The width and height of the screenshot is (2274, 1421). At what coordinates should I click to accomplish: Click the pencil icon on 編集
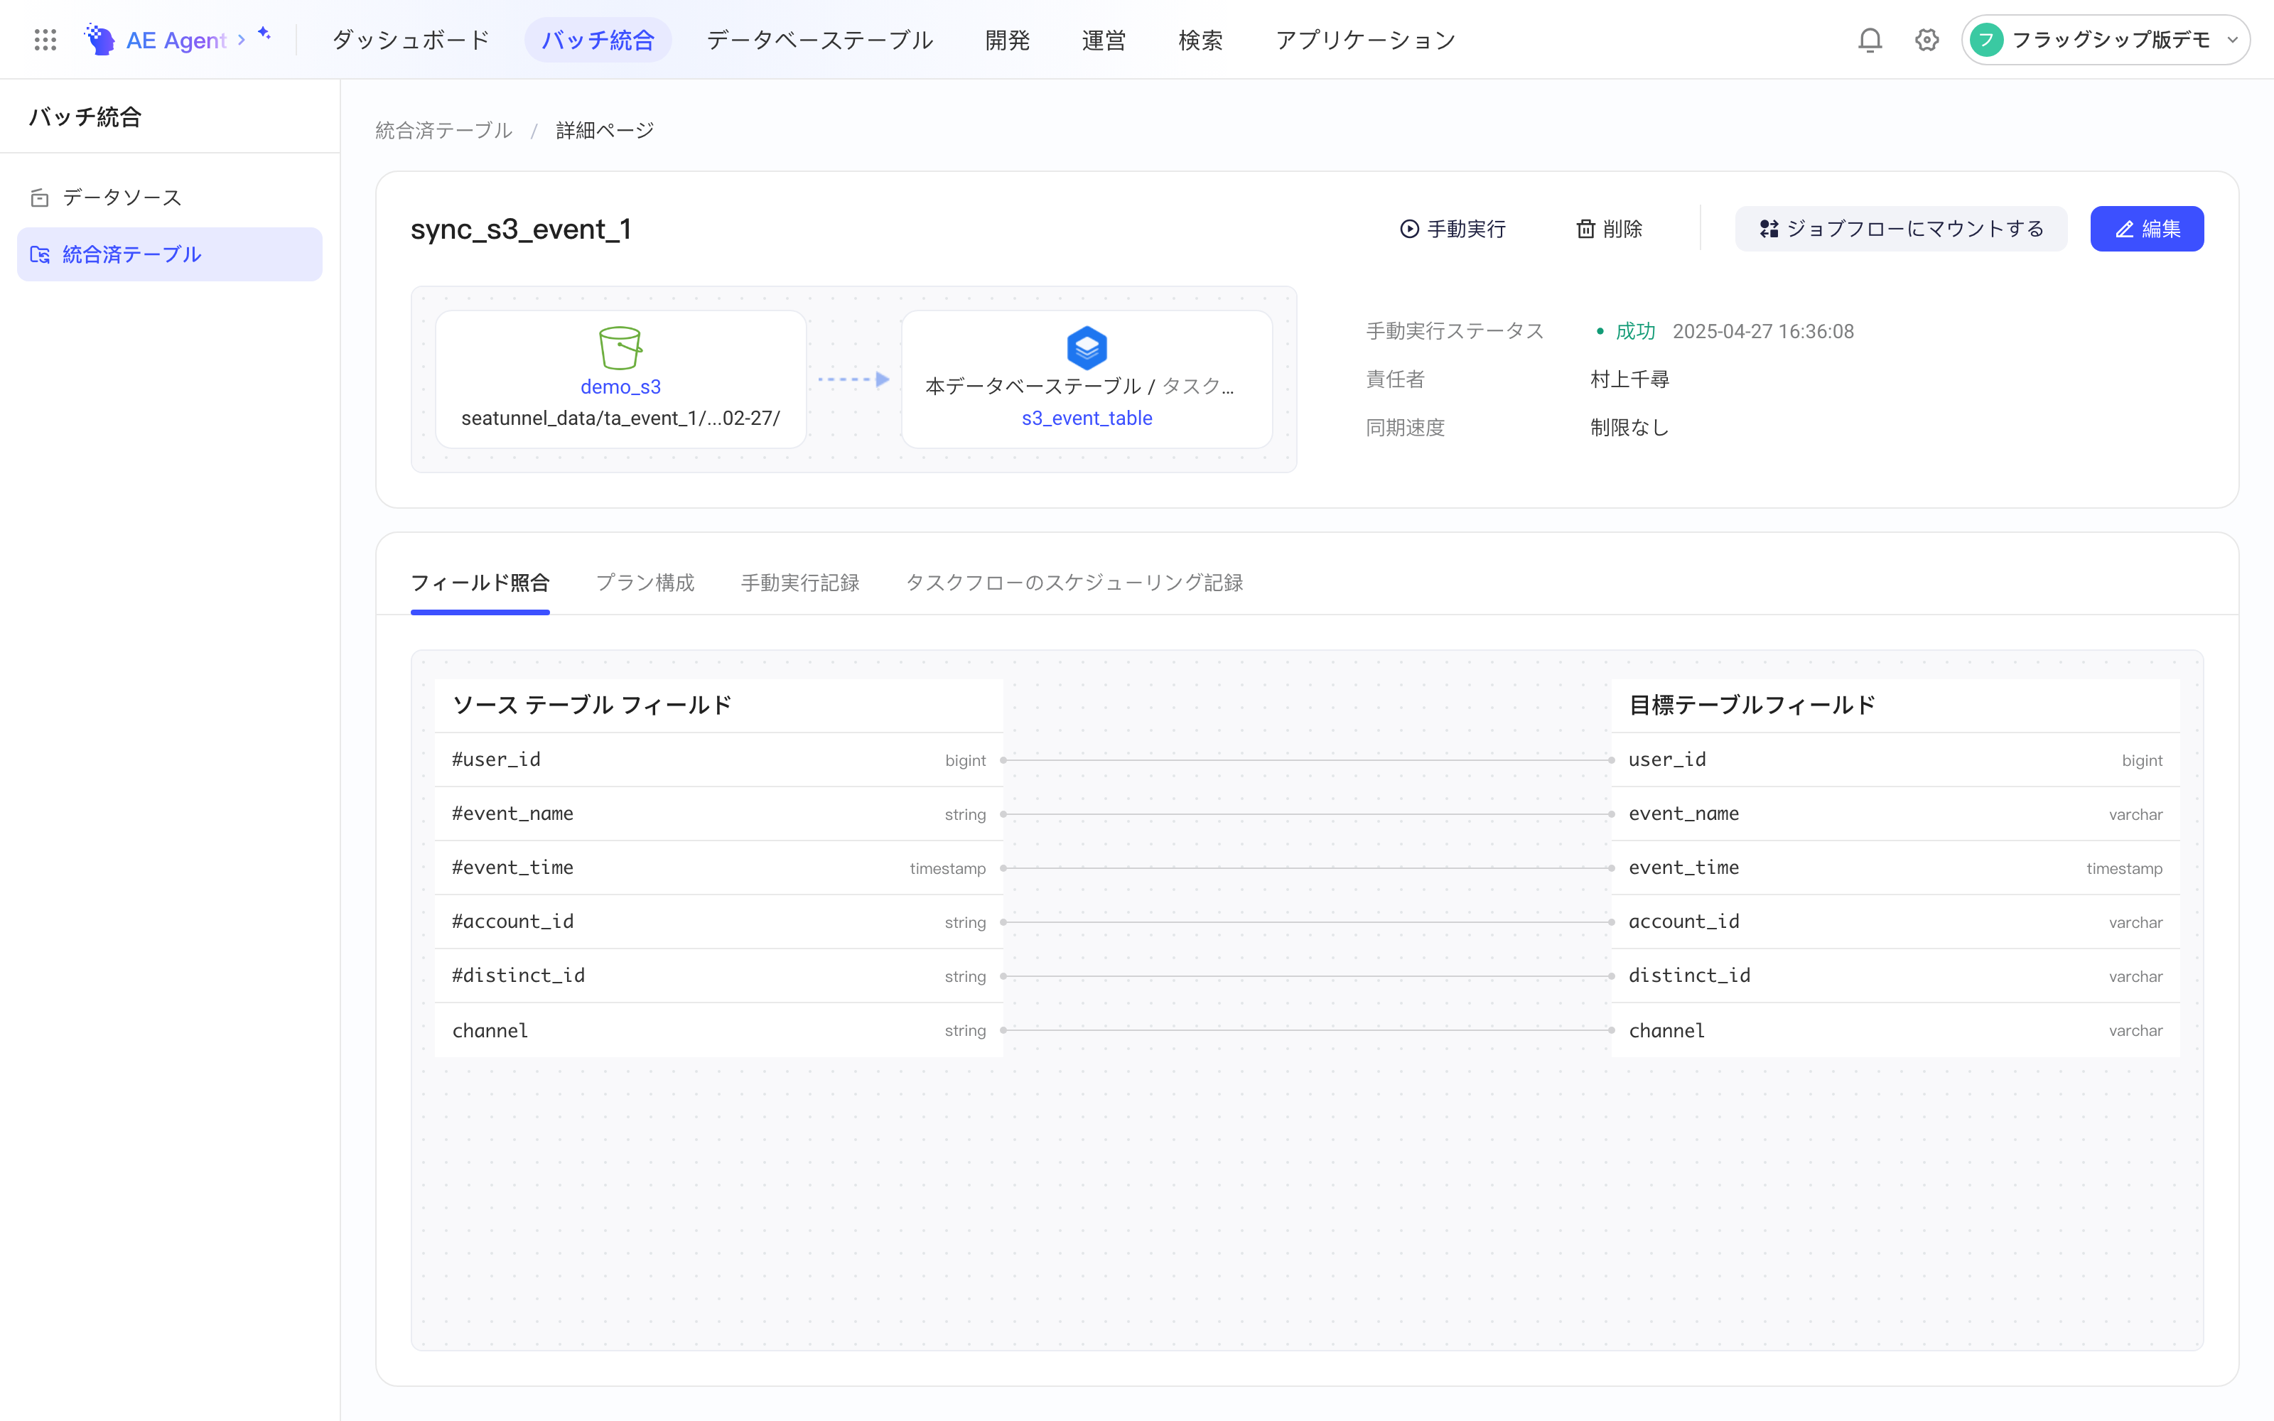point(2125,228)
